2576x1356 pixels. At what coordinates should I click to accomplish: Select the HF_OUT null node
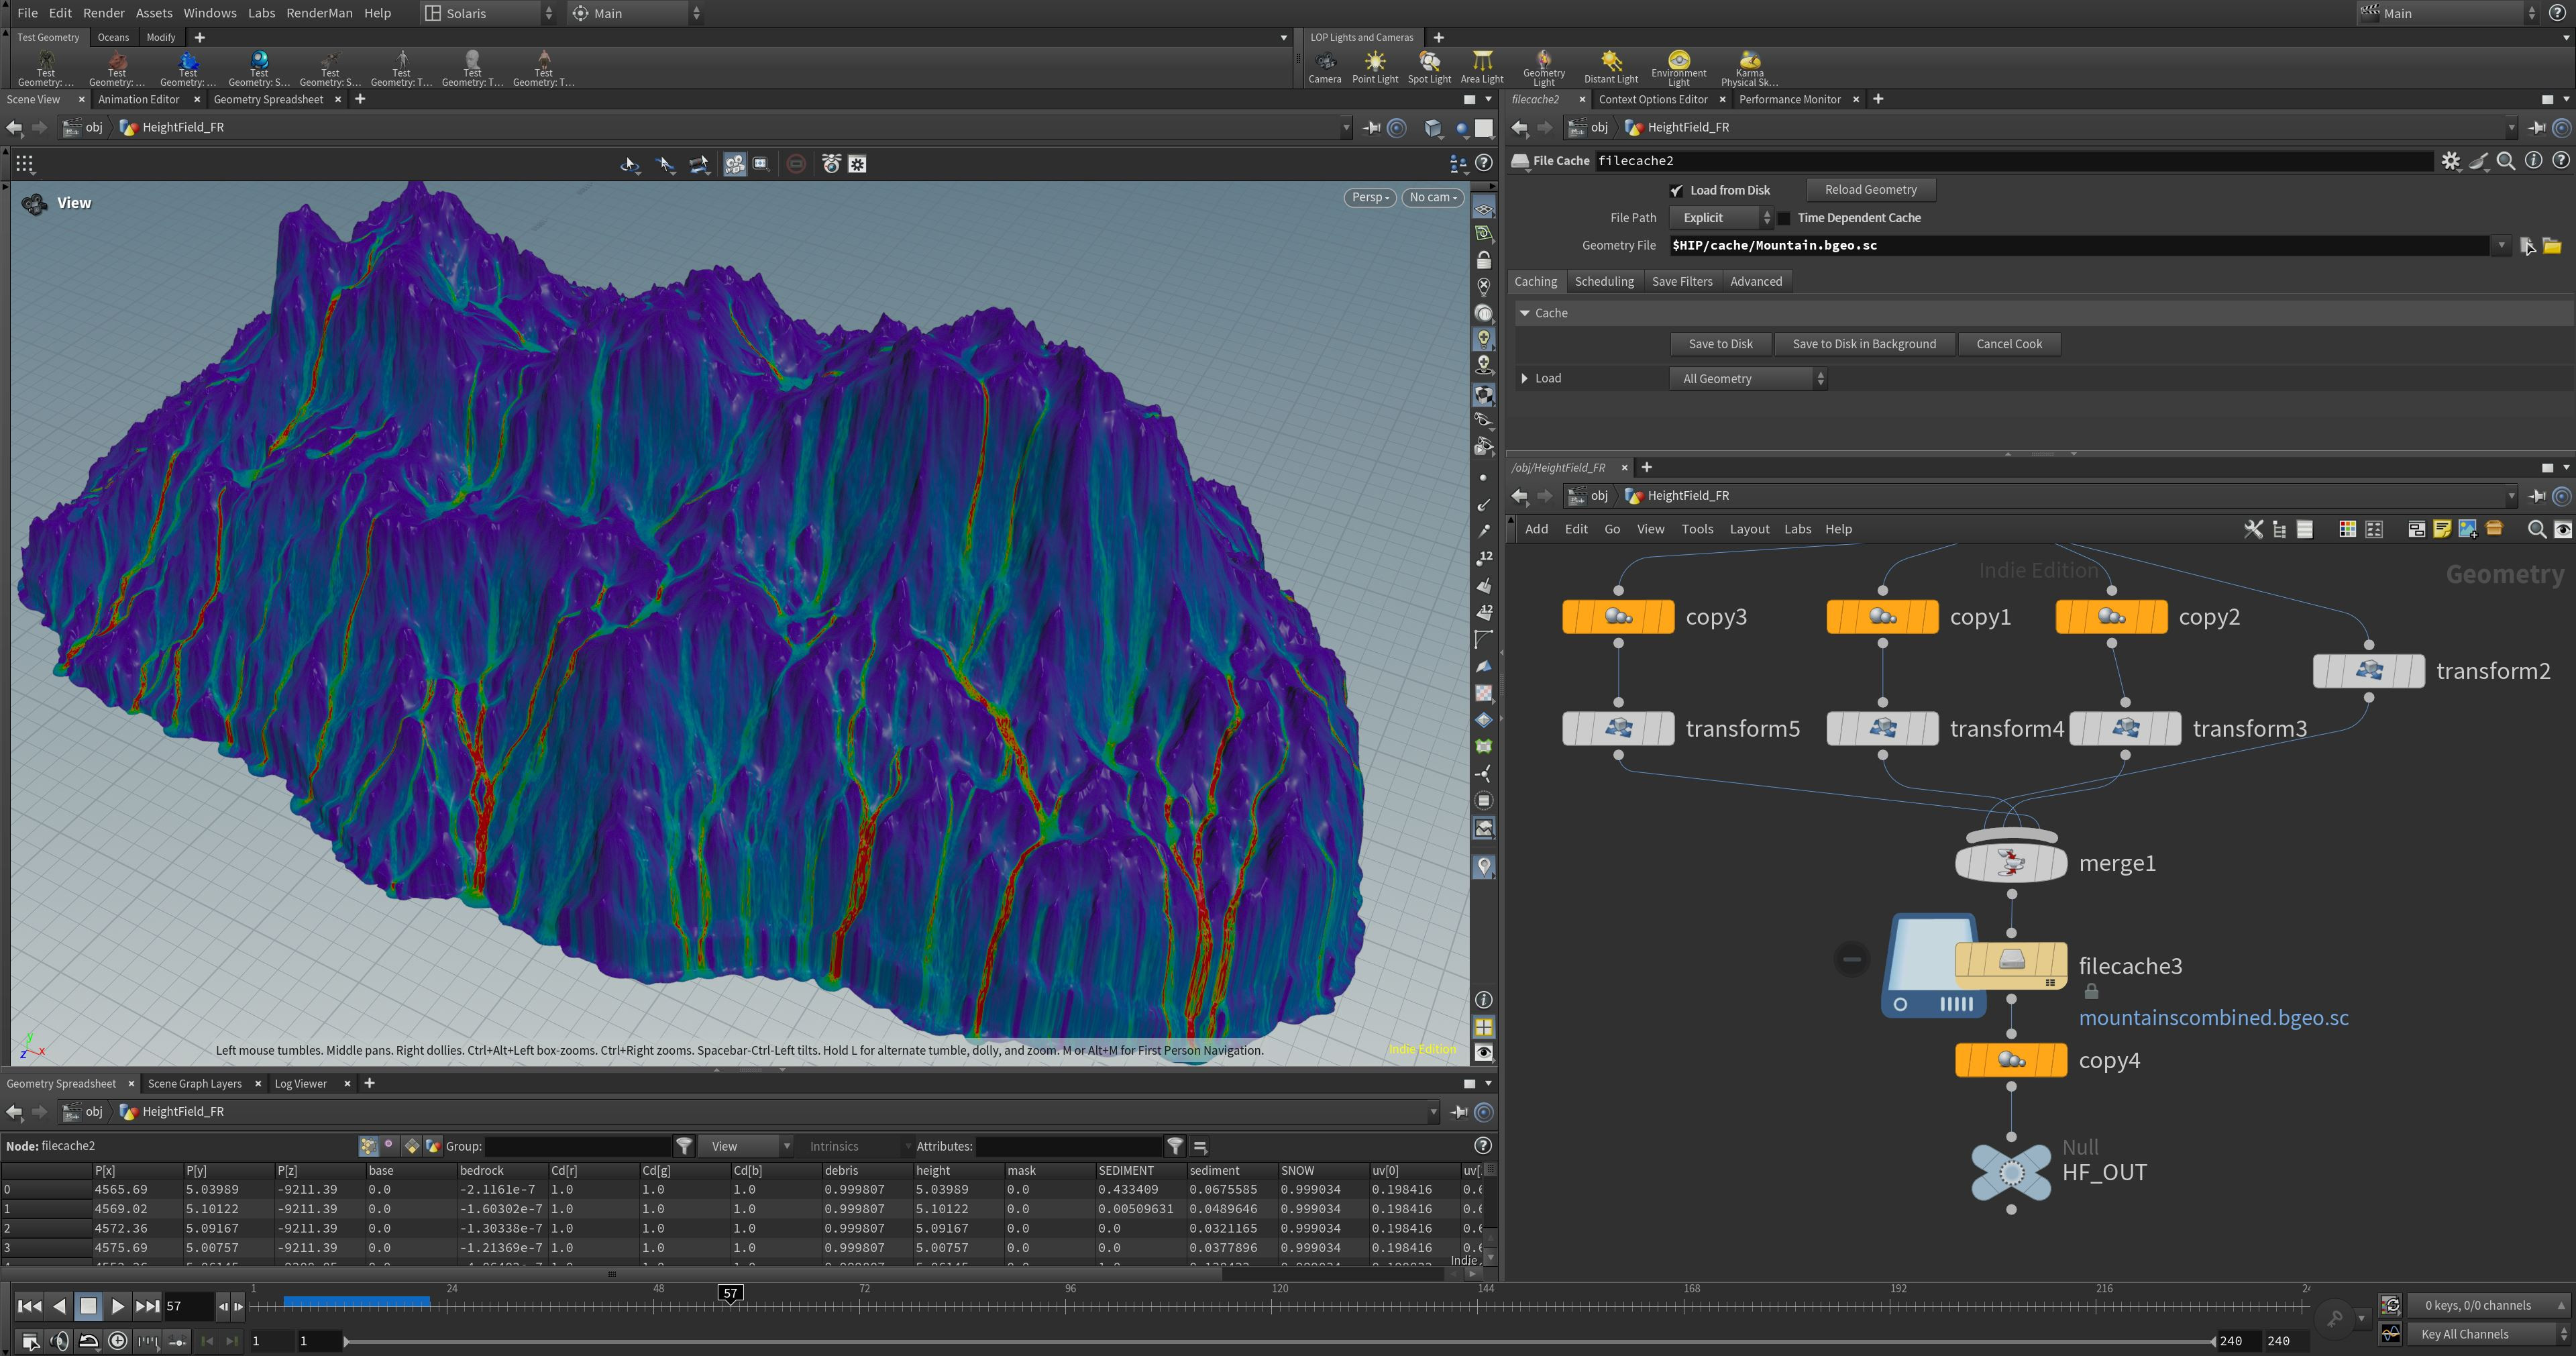(x=2010, y=1172)
